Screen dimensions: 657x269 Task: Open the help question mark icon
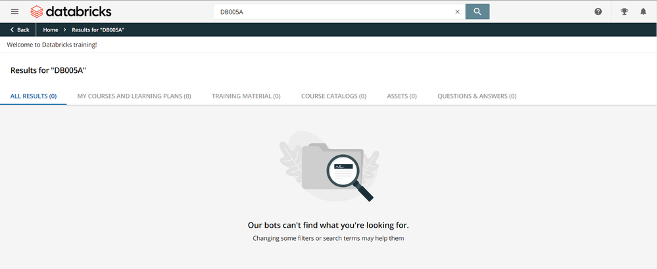pyautogui.click(x=598, y=12)
